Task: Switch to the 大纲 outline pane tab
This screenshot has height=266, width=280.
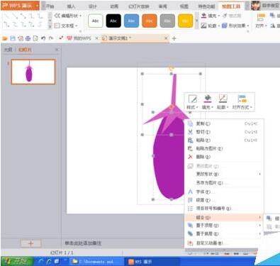Action: tap(9, 50)
